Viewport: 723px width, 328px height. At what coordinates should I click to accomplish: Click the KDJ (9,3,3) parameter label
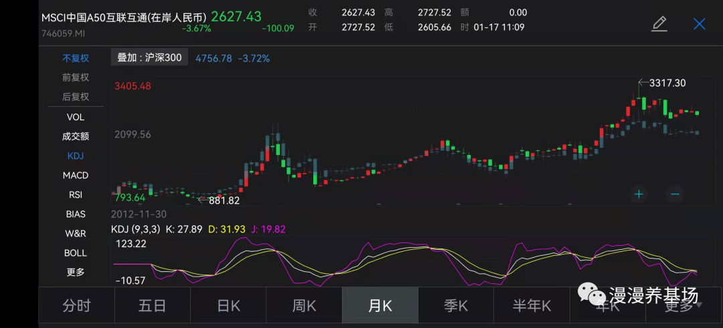[x=134, y=229]
